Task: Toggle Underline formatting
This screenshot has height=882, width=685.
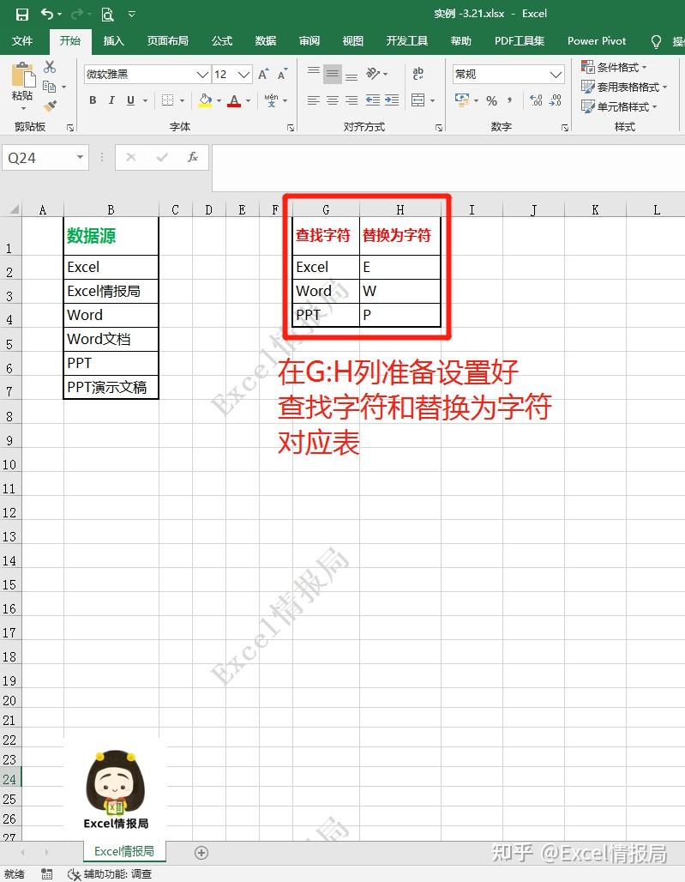Action: click(130, 100)
